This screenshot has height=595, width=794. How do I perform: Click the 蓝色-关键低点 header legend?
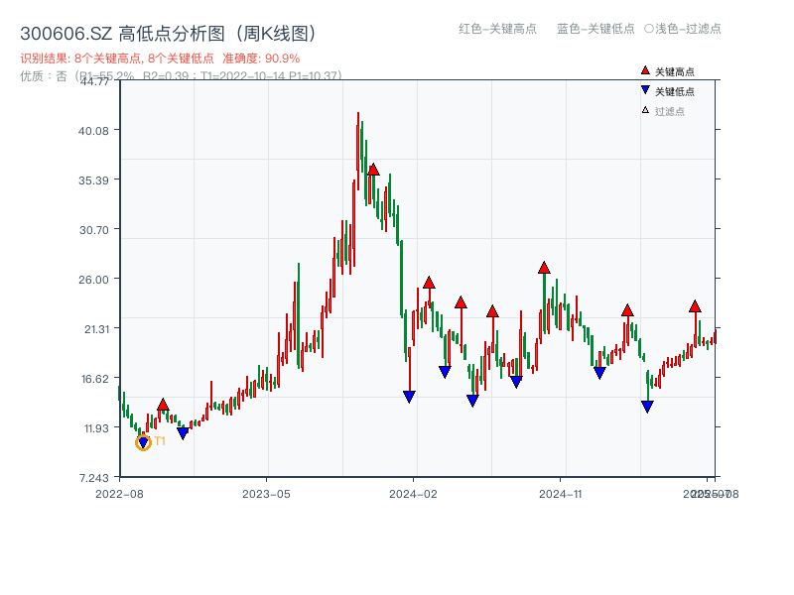tap(595, 29)
